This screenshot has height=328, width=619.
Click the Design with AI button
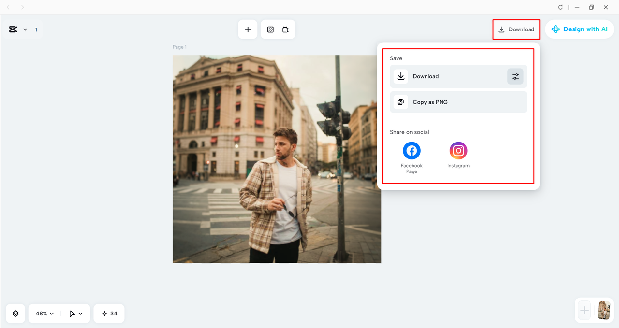point(579,29)
